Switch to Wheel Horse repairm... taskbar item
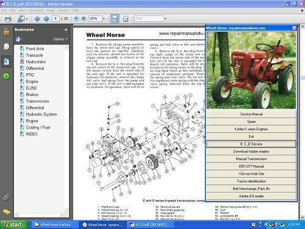This screenshot has height=229, width=305. coord(104,225)
